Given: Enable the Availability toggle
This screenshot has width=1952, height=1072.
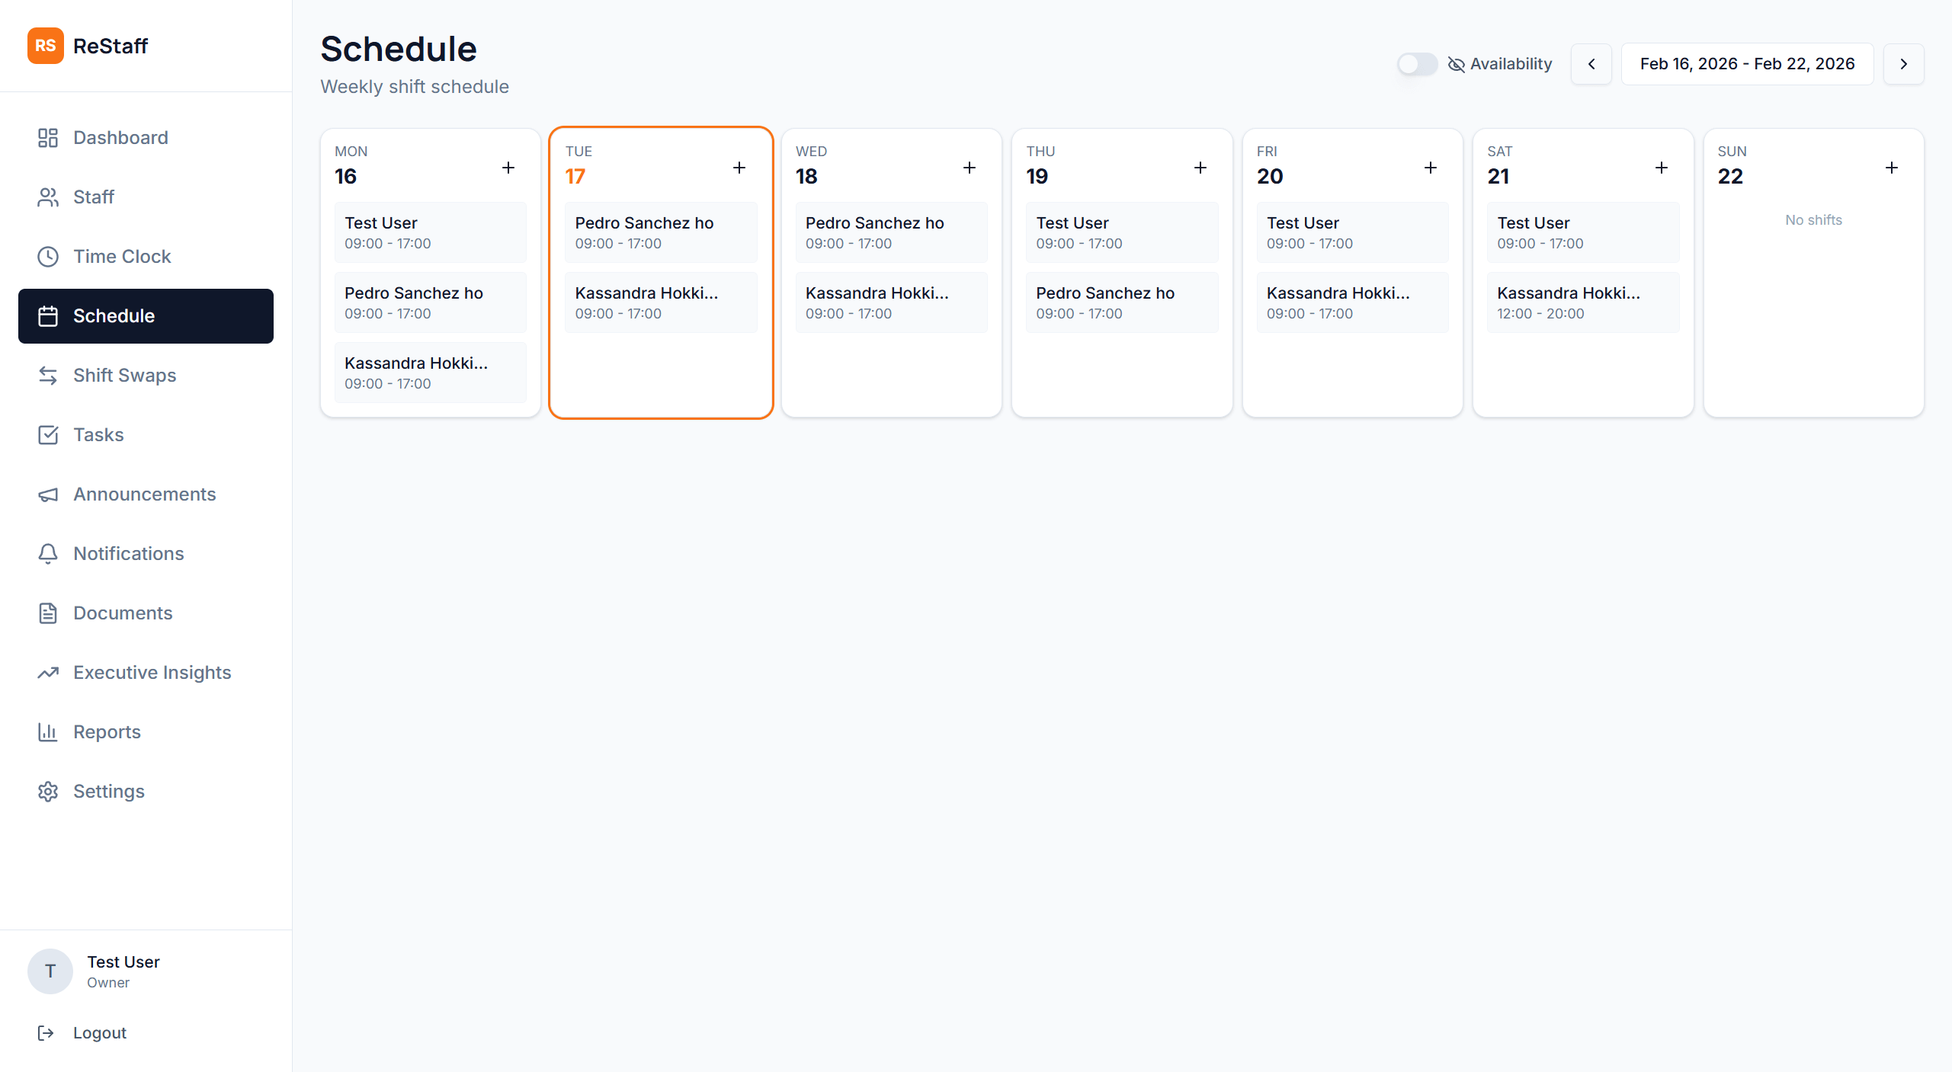Looking at the screenshot, I should [x=1416, y=64].
